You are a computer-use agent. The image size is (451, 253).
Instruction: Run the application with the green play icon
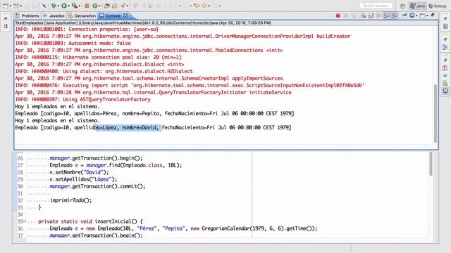pos(64,6)
